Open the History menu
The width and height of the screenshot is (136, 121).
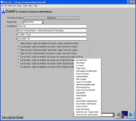click(x=31, y=6)
